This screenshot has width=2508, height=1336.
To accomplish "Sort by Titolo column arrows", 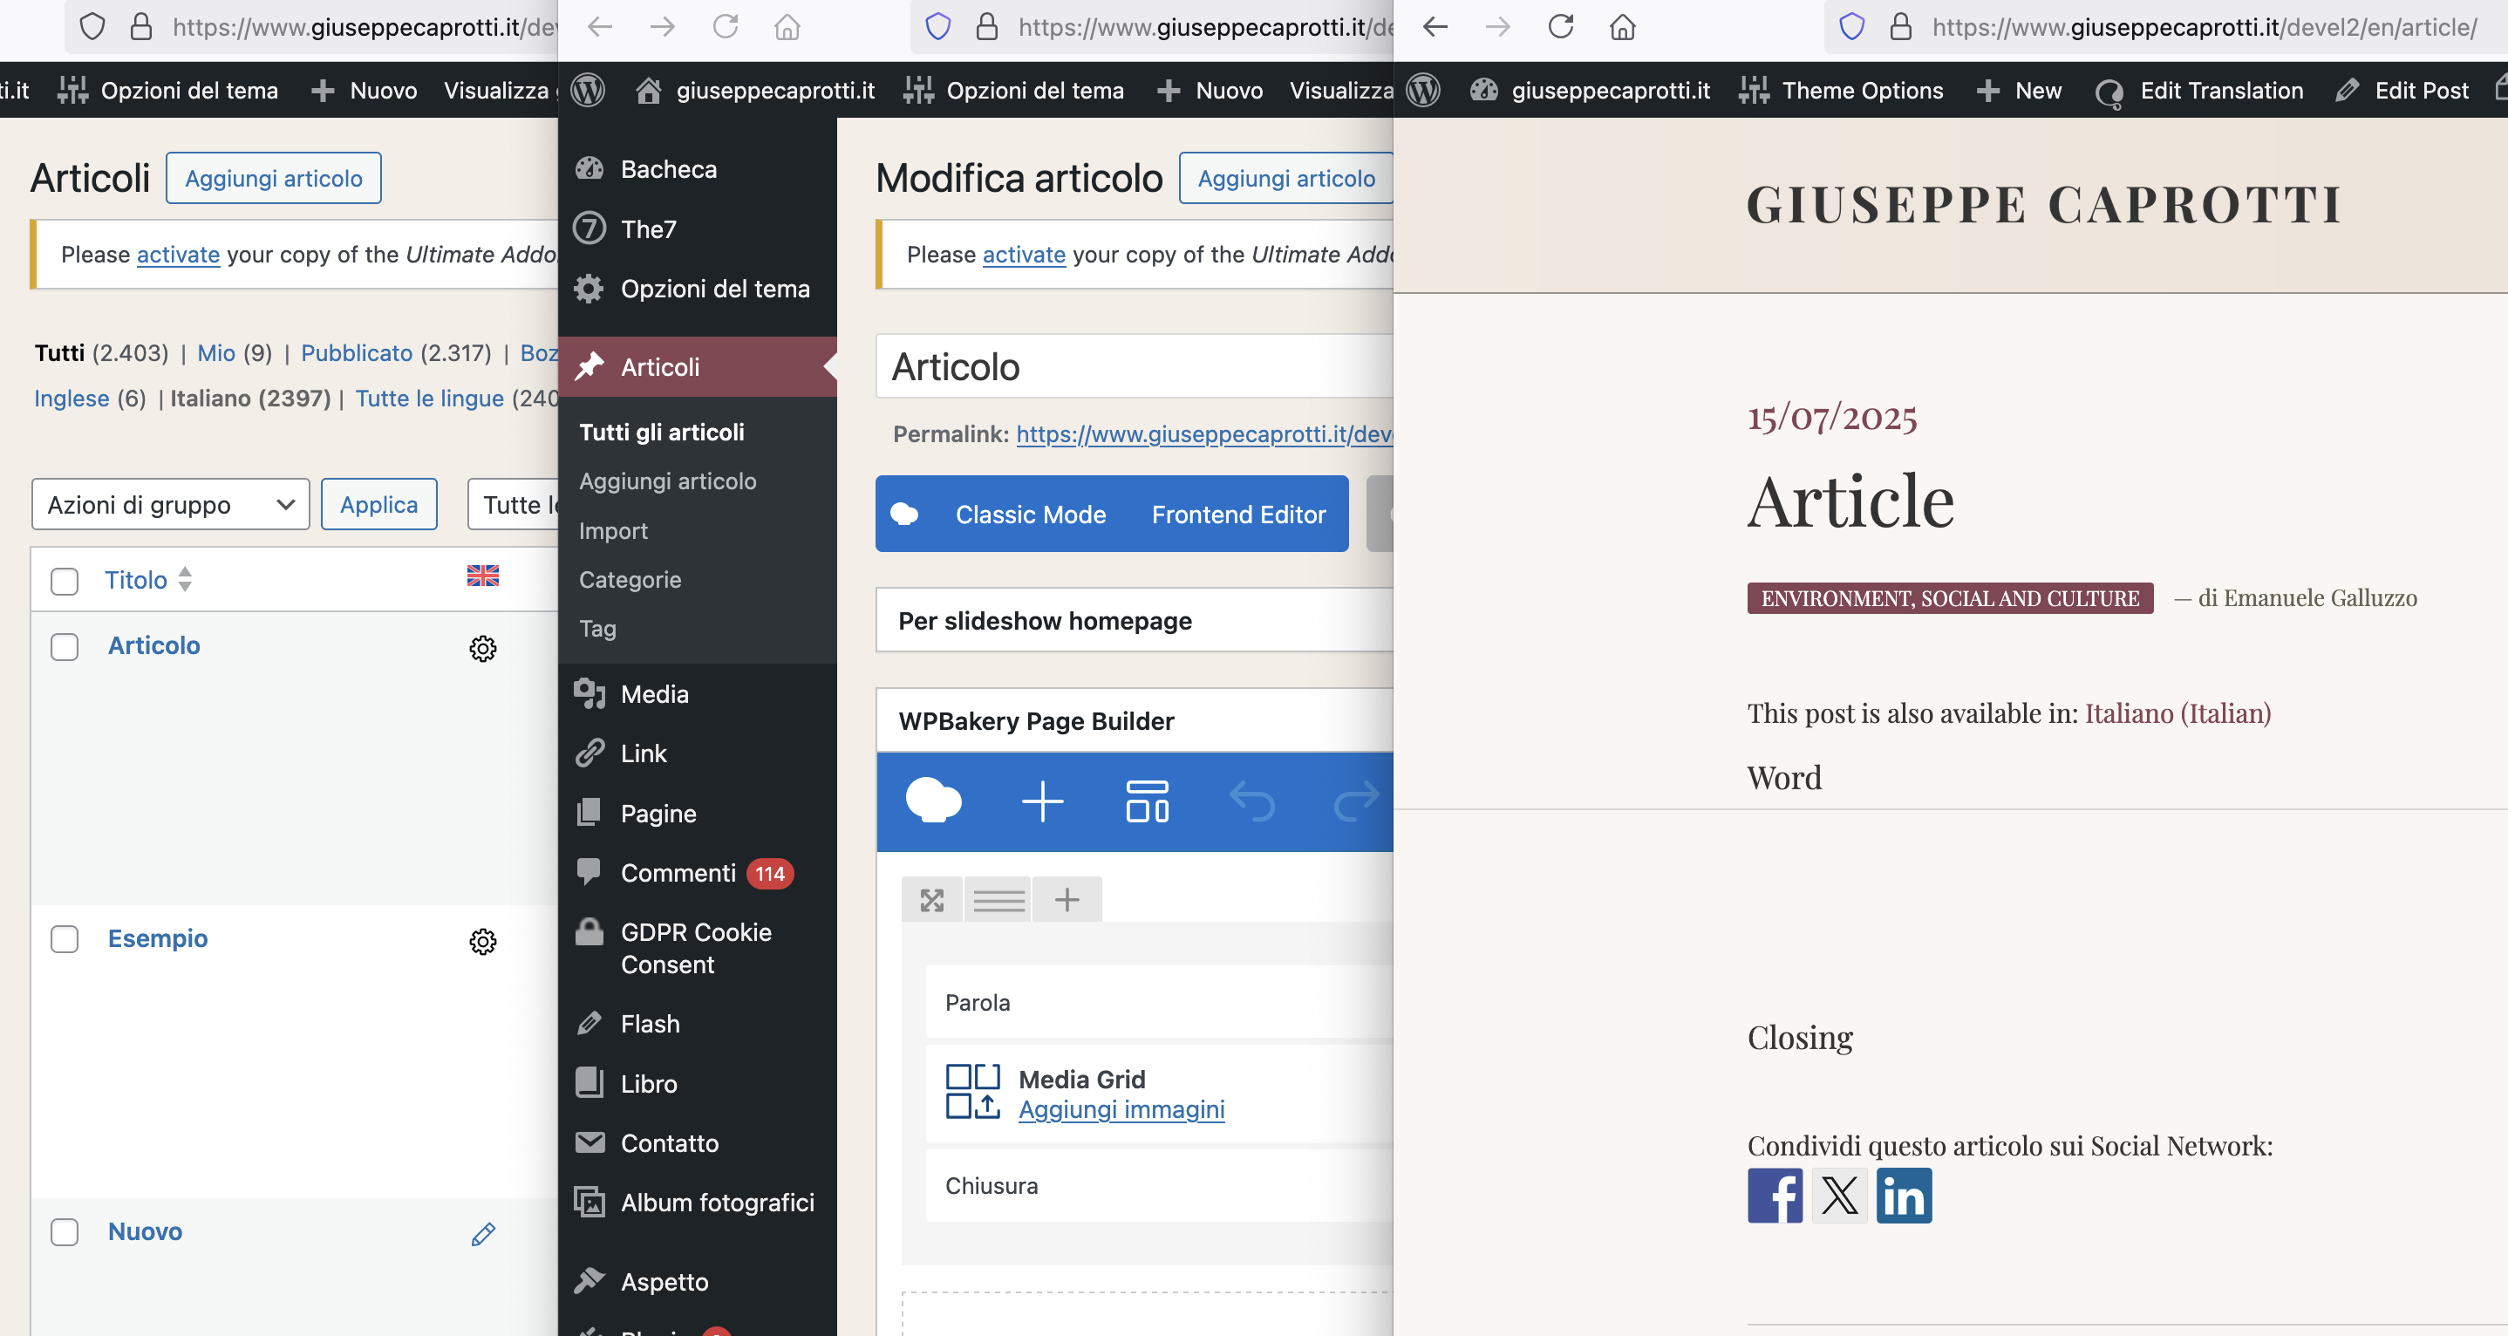I will [185, 579].
